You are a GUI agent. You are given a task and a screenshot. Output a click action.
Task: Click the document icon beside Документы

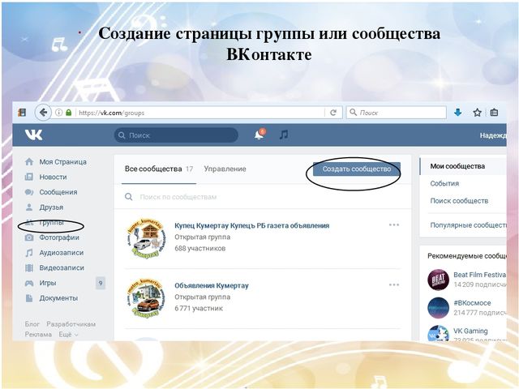pyautogui.click(x=29, y=298)
